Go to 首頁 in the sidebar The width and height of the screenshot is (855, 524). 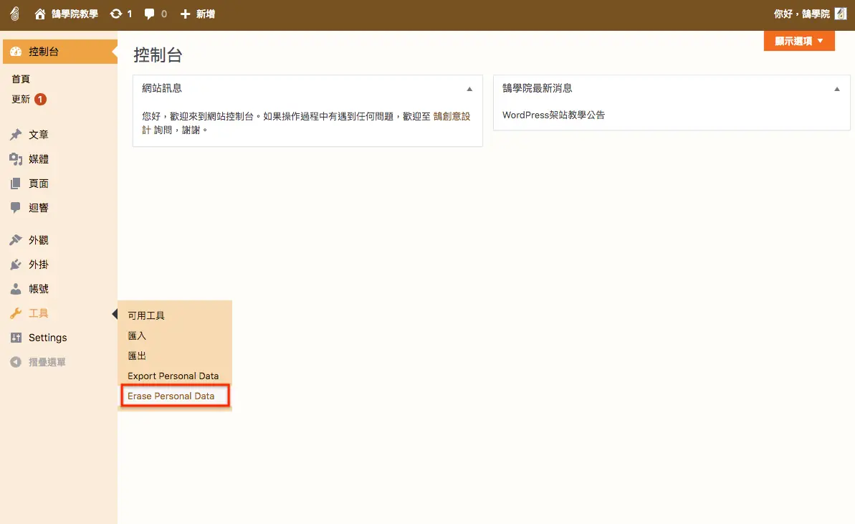click(21, 80)
